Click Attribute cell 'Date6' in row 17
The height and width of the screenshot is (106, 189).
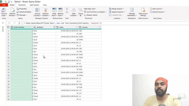pyautogui.click(x=45, y=78)
